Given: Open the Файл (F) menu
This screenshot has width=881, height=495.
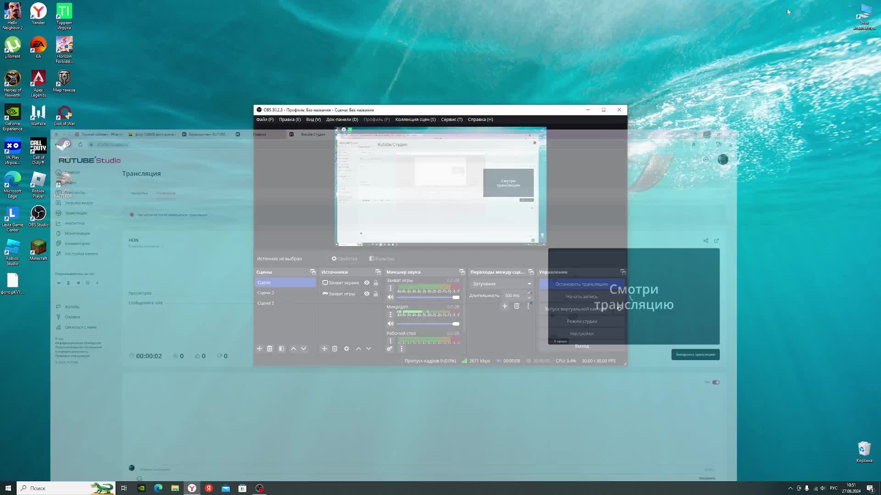Looking at the screenshot, I should click(265, 120).
